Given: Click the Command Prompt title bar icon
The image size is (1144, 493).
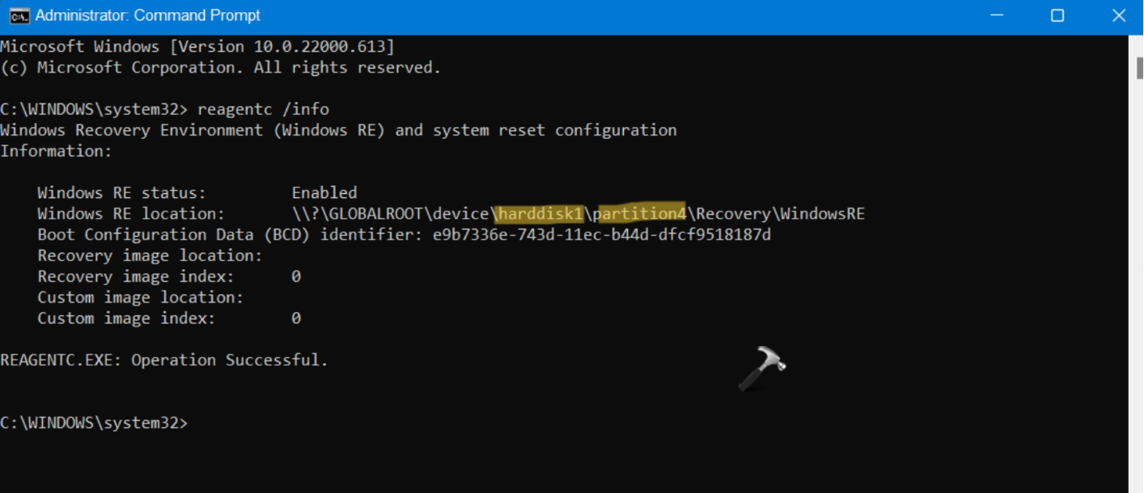Looking at the screenshot, I should (19, 15).
